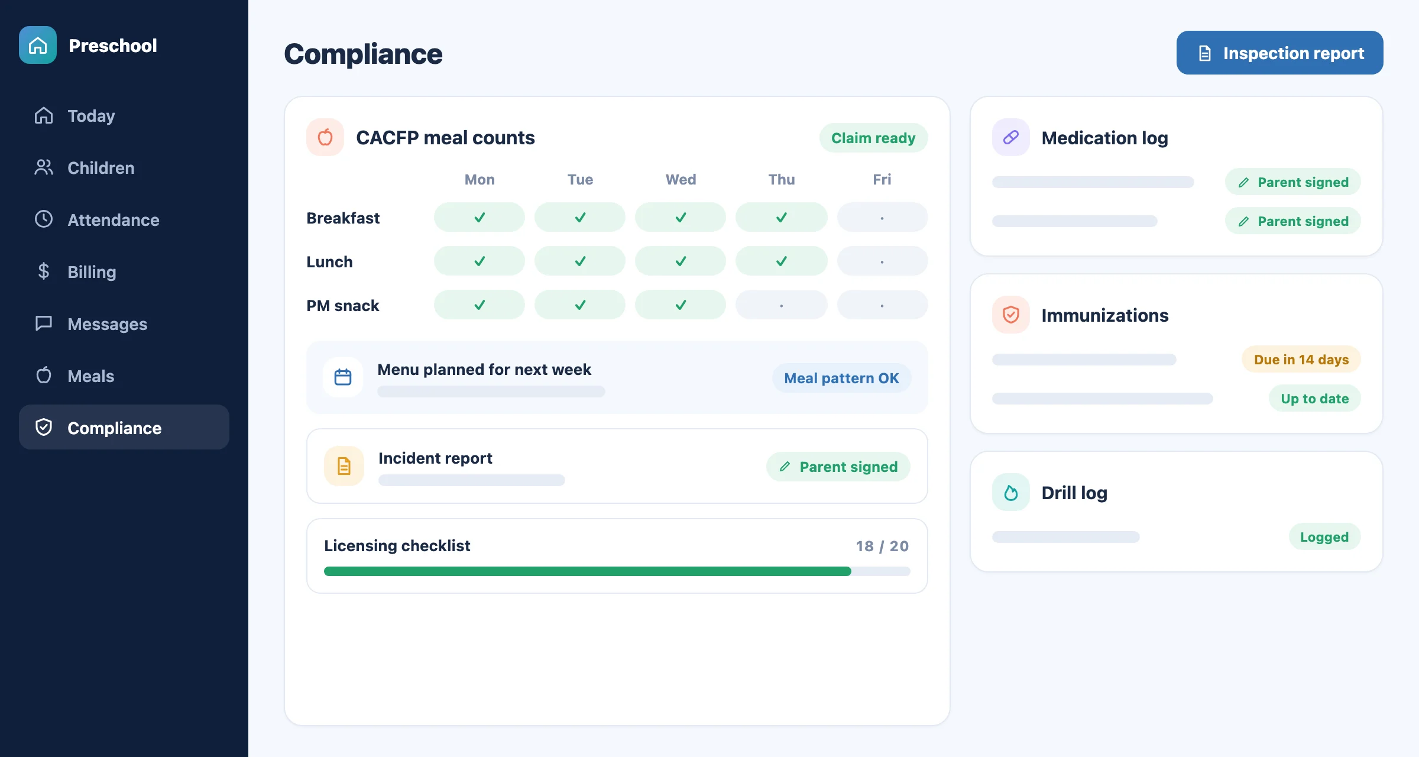The height and width of the screenshot is (757, 1419).
Task: Open Messages in the sidebar
Action: (124, 324)
